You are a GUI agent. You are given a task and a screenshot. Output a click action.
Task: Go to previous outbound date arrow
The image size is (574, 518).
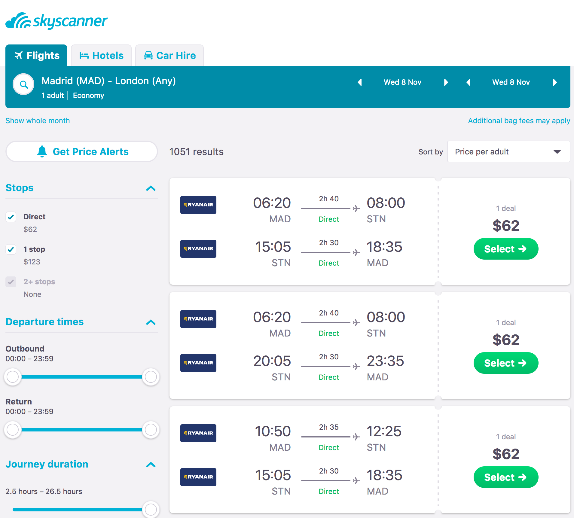click(360, 82)
